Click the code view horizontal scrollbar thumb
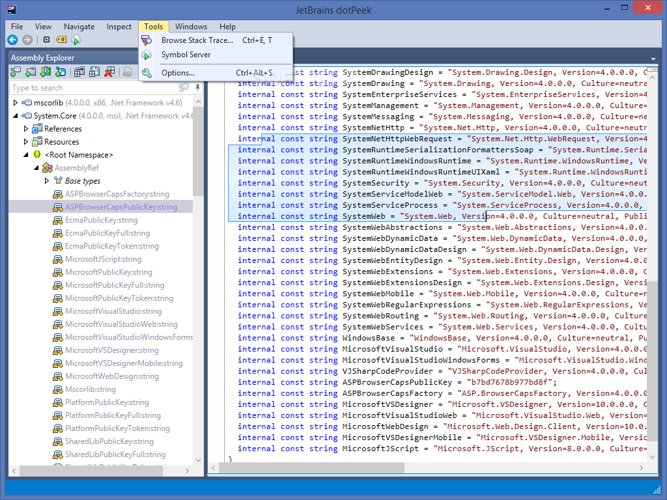The image size is (667, 500). pos(313,467)
